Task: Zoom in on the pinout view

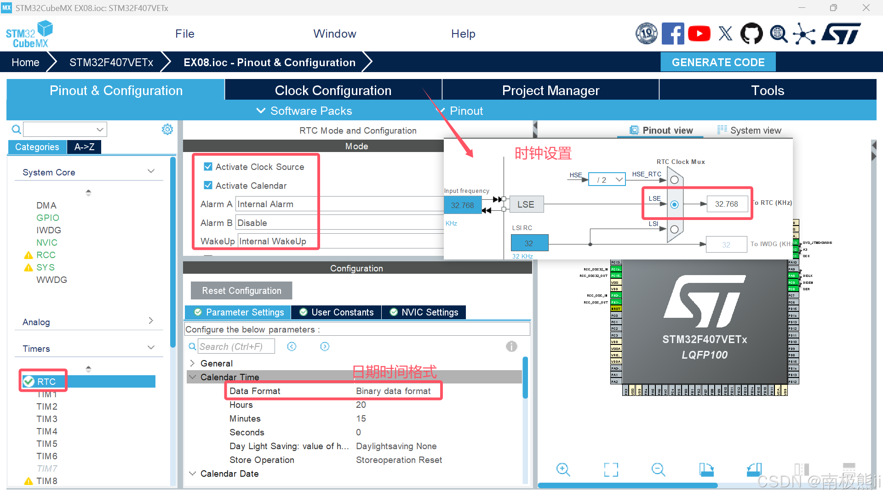Action: click(563, 469)
